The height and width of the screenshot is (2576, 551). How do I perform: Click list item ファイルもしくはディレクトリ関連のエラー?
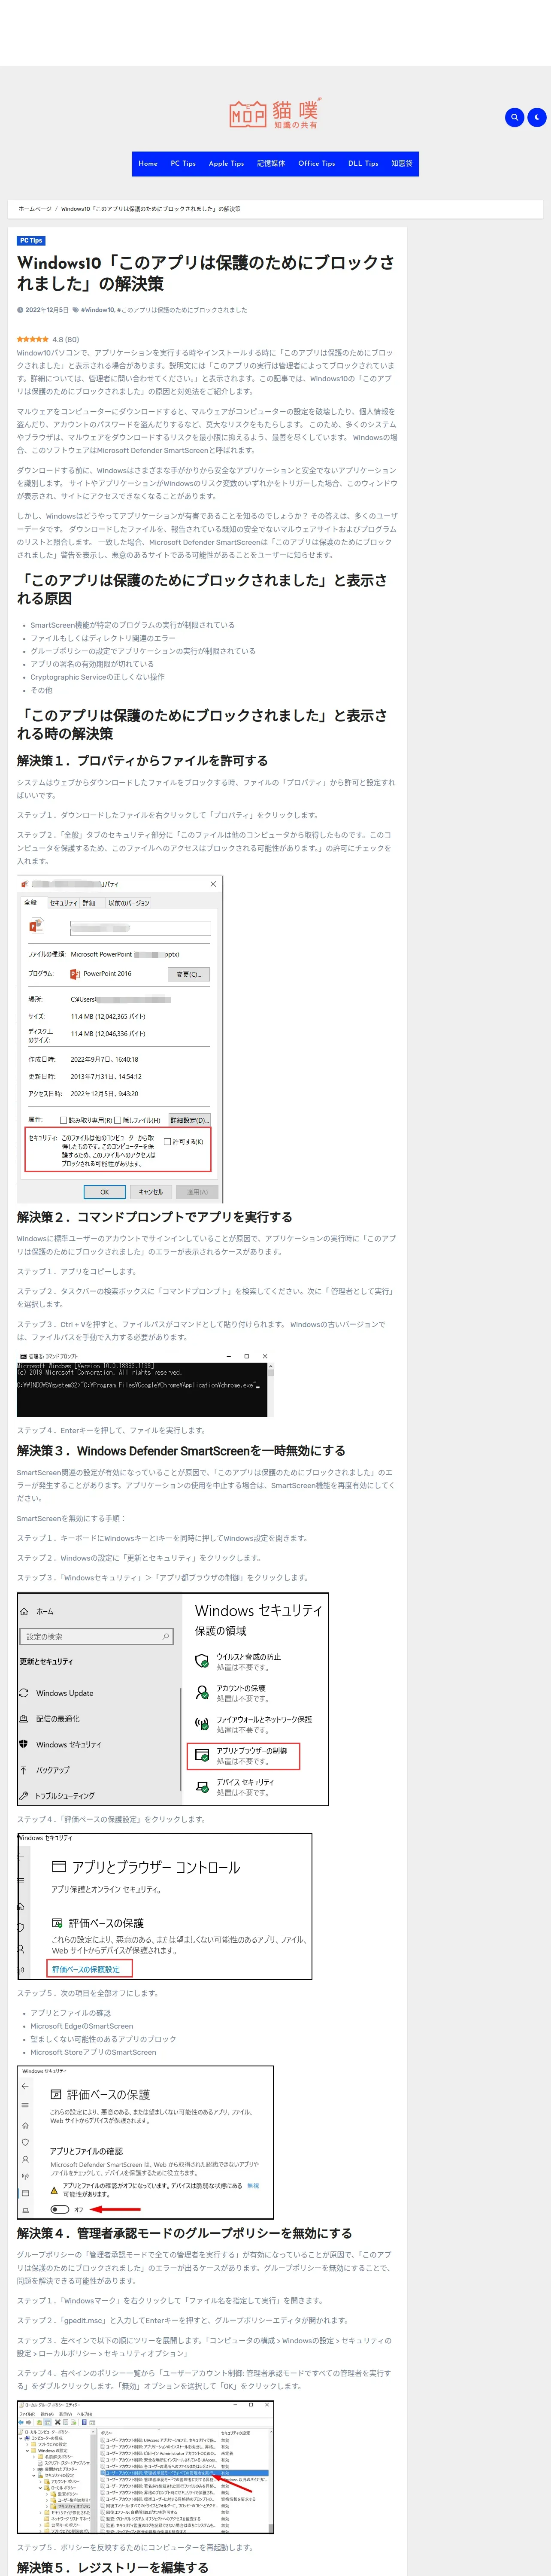click(x=102, y=638)
